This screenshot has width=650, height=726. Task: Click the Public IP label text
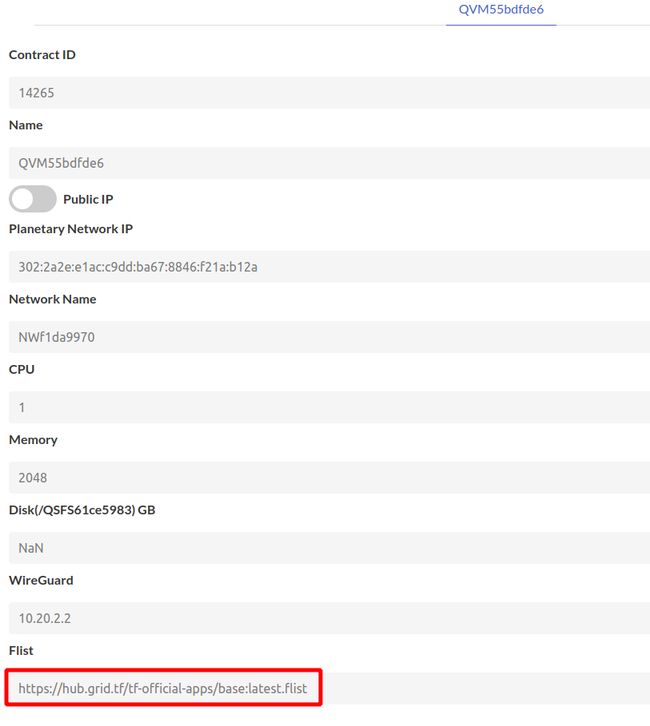86,199
